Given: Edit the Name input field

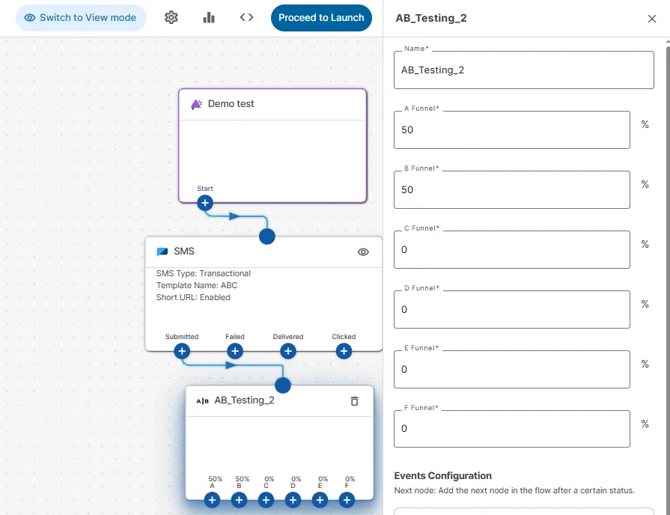Looking at the screenshot, I should tap(523, 70).
